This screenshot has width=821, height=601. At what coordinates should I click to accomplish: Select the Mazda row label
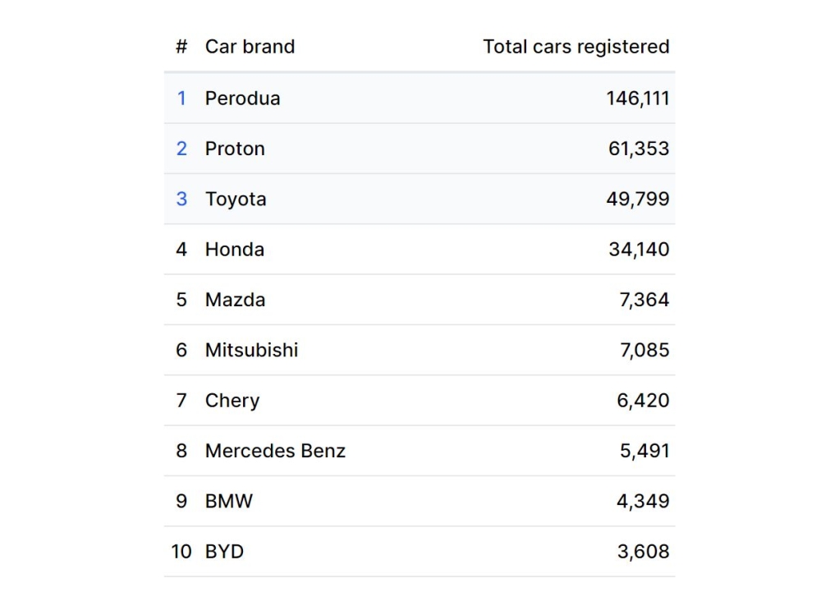235,300
